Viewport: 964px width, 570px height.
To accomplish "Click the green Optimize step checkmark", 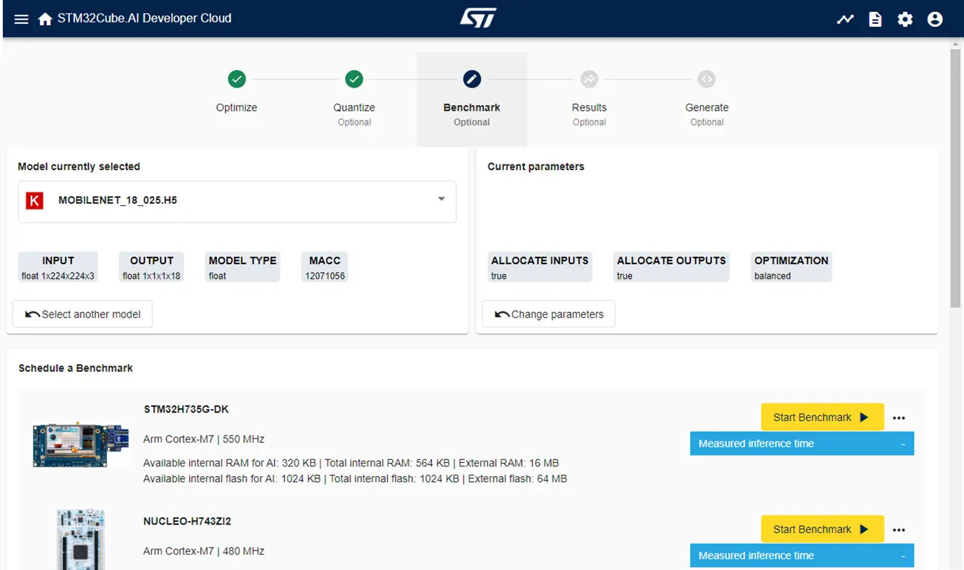I will pyautogui.click(x=237, y=79).
